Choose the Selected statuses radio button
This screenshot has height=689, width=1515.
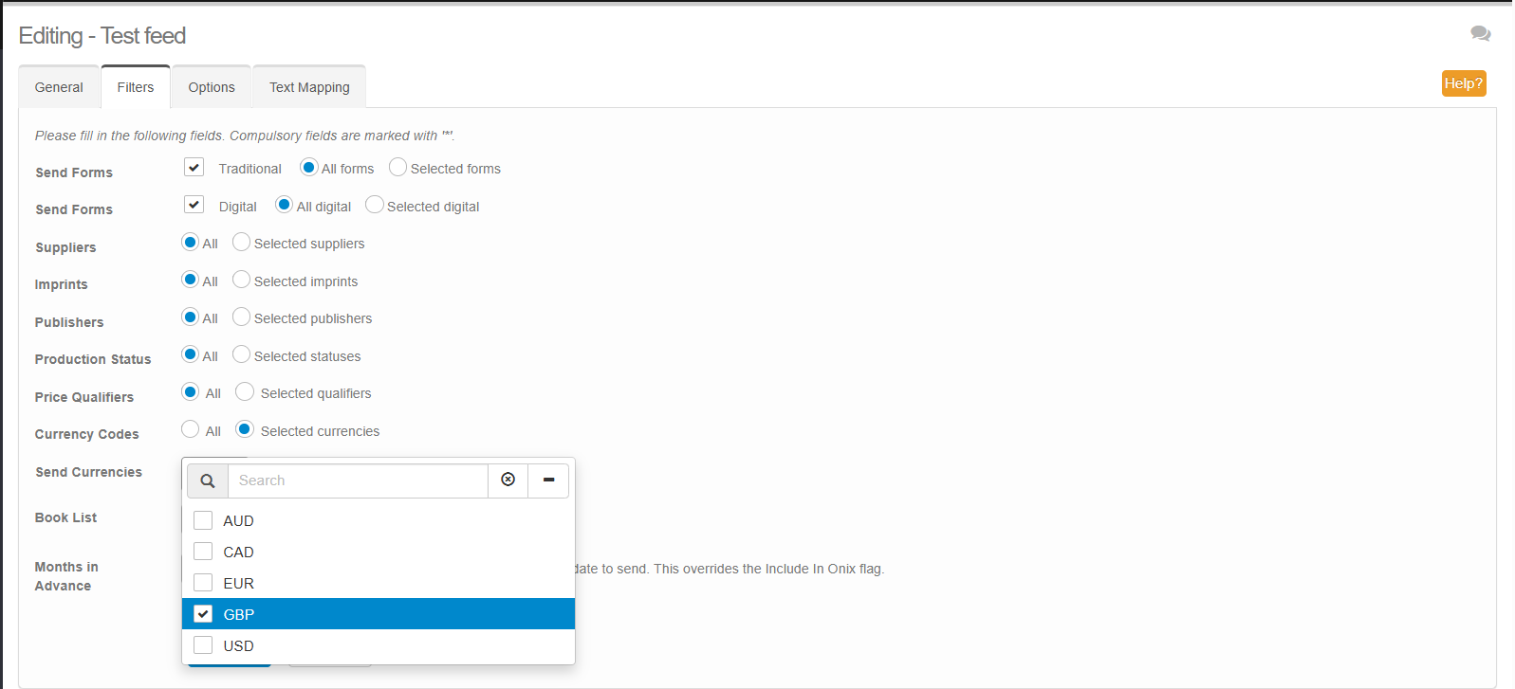pos(242,354)
